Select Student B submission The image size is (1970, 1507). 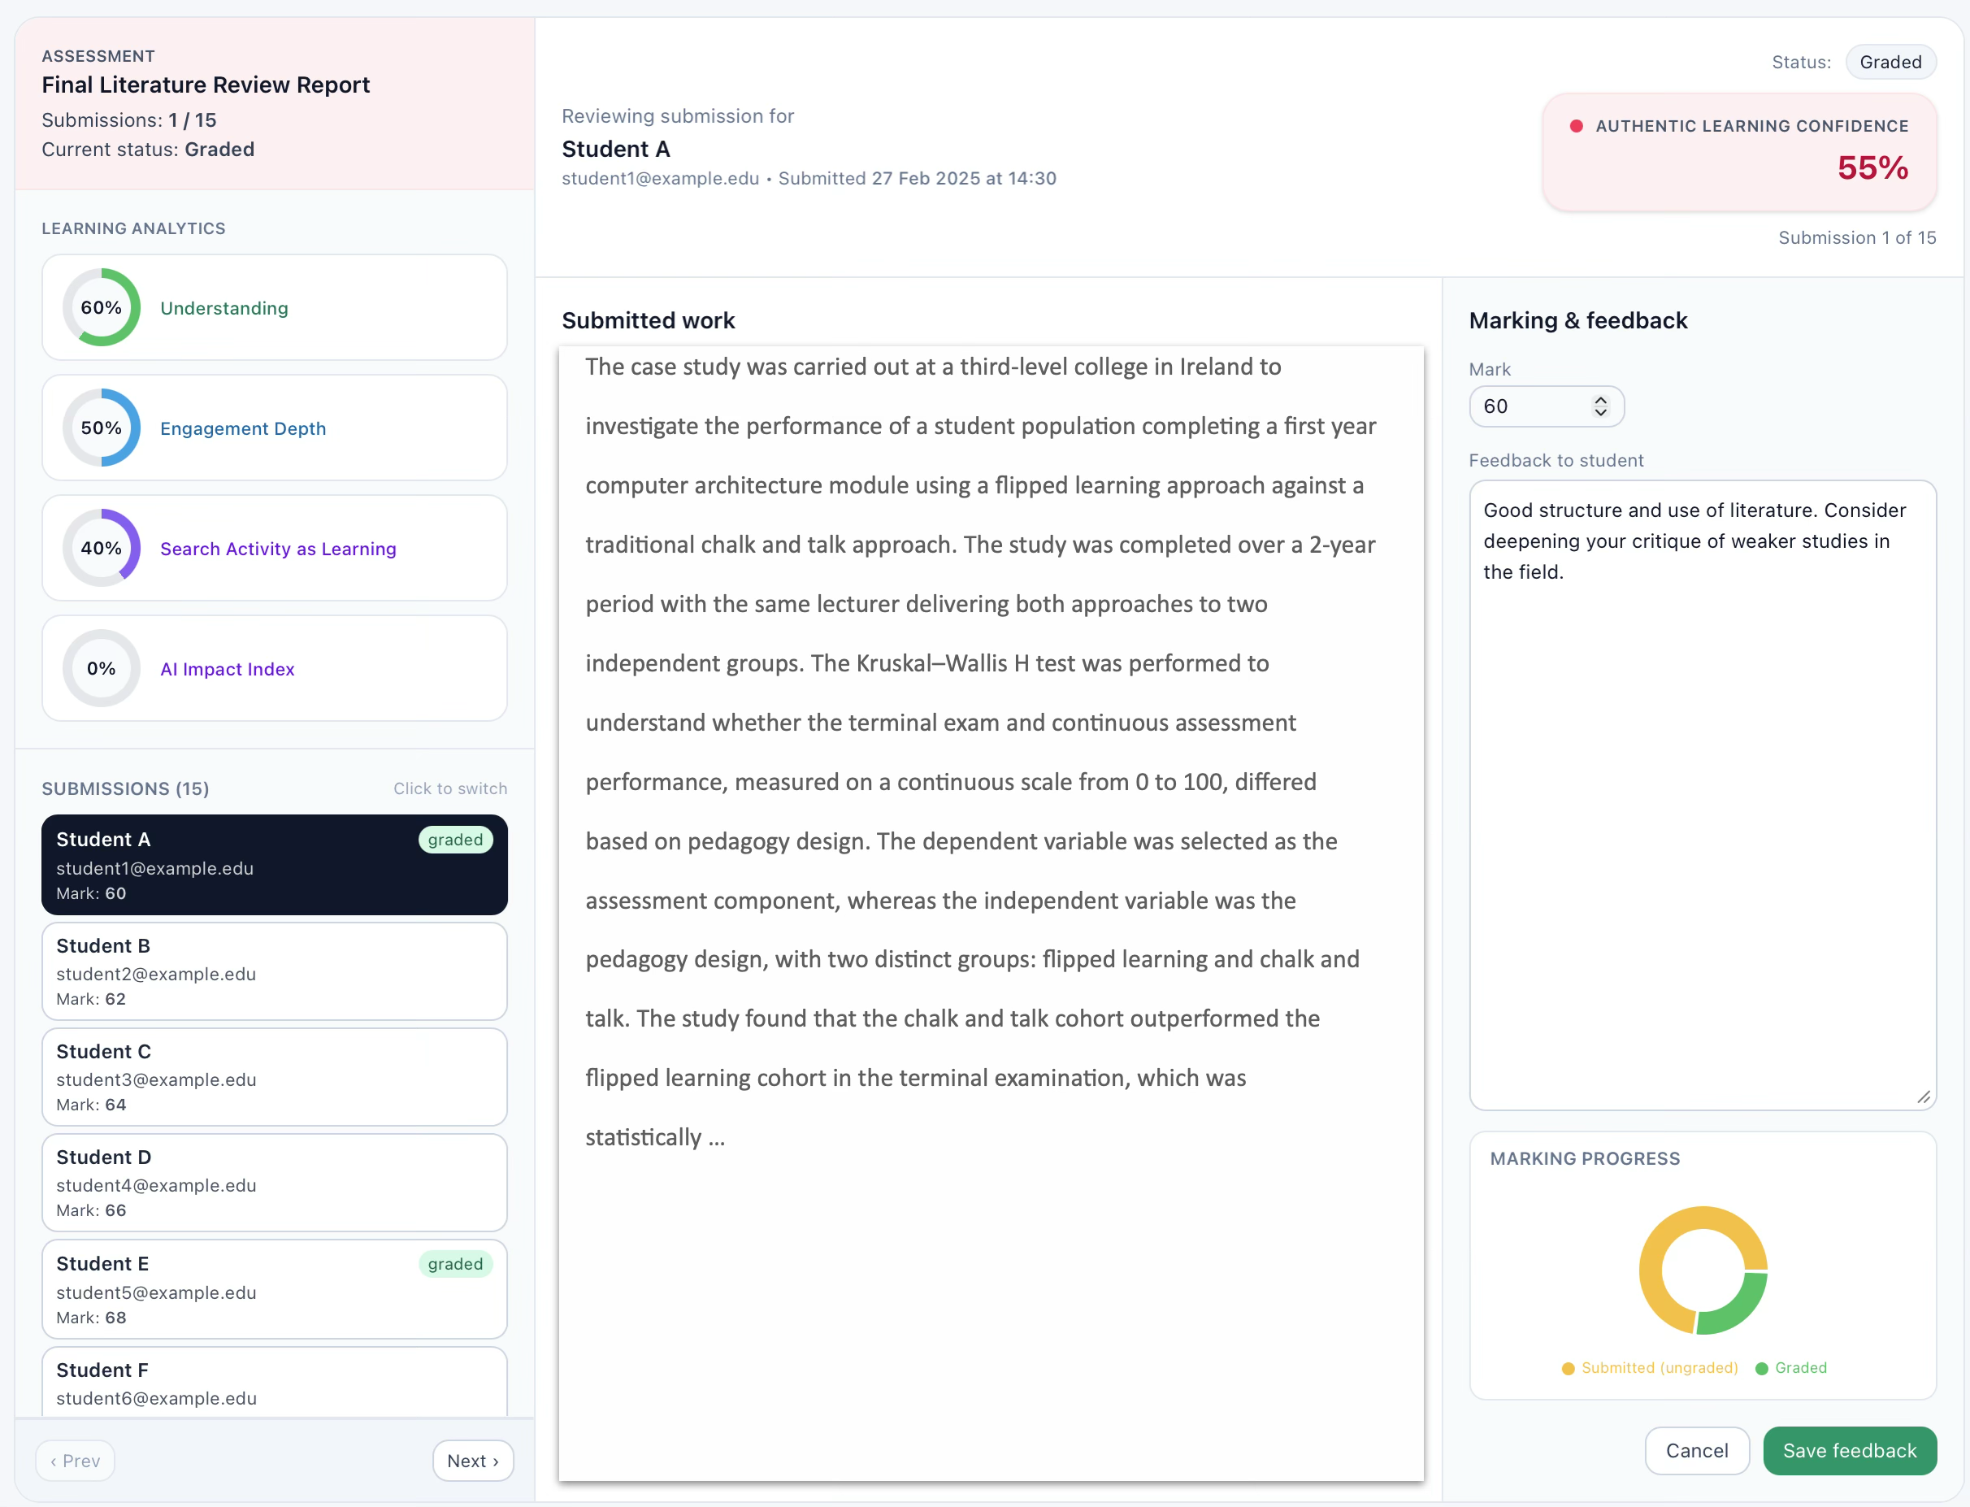click(275, 971)
